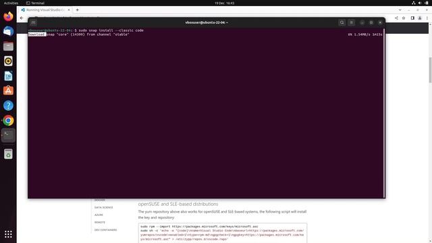Launch LibreOffice Writer from the dock
Screen dimensions: 432x243
(8, 76)
